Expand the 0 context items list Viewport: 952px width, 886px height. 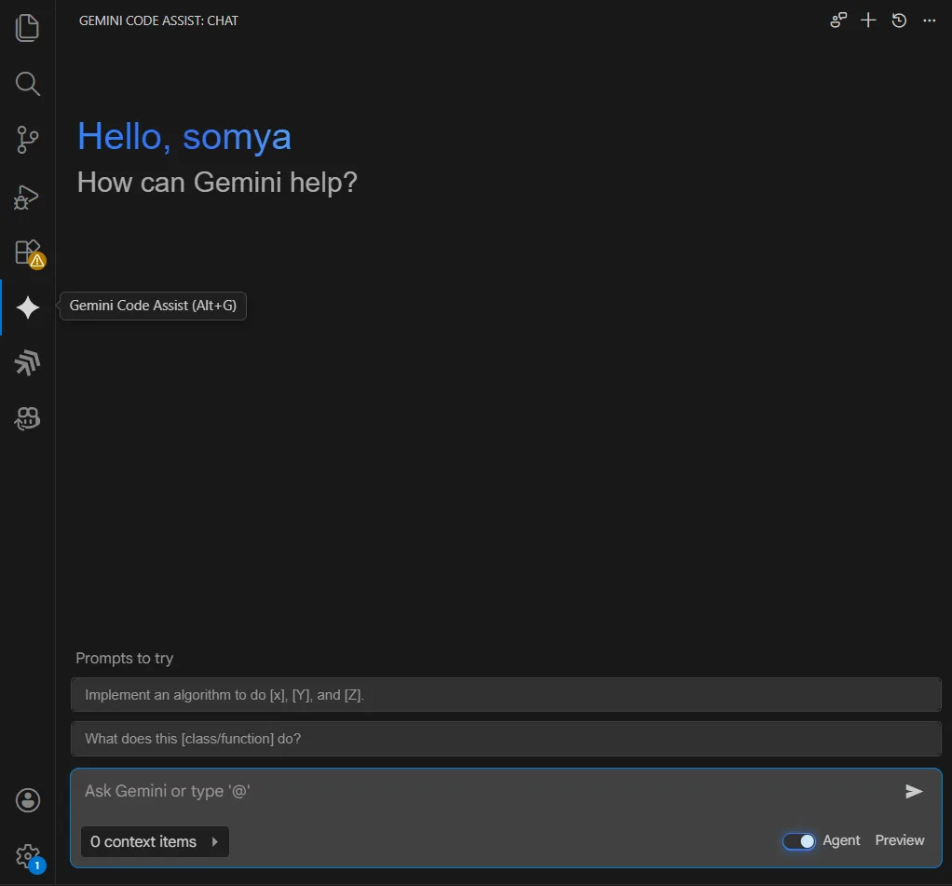pyautogui.click(x=155, y=841)
